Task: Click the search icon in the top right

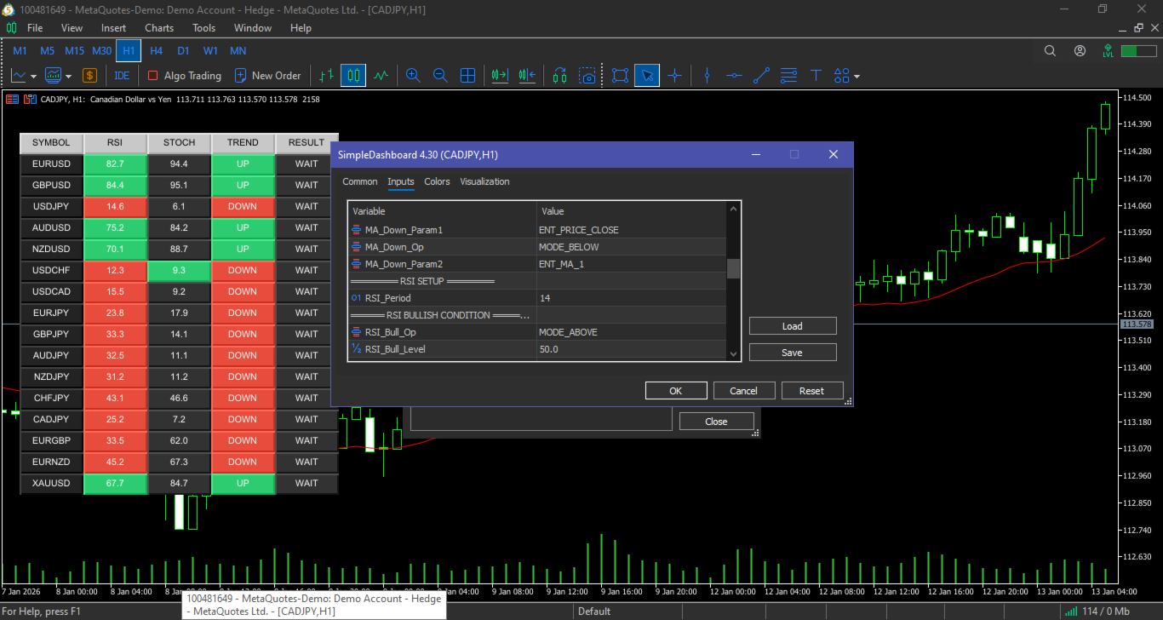Action: pos(1050,51)
